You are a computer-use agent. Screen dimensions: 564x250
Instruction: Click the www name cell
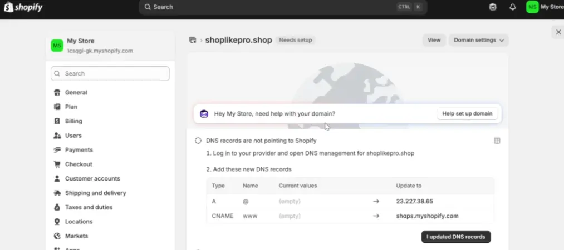[x=250, y=216]
